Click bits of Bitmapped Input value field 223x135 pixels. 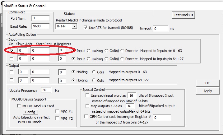tap(132, 95)
